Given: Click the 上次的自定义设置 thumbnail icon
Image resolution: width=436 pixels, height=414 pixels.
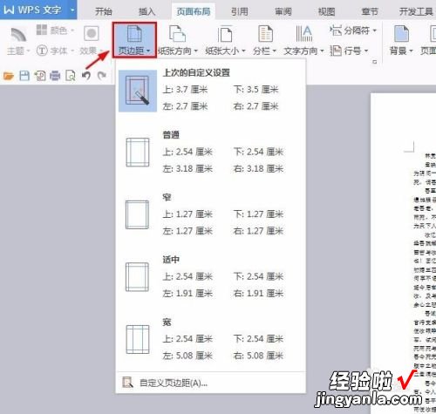Looking at the screenshot, I should (x=138, y=91).
